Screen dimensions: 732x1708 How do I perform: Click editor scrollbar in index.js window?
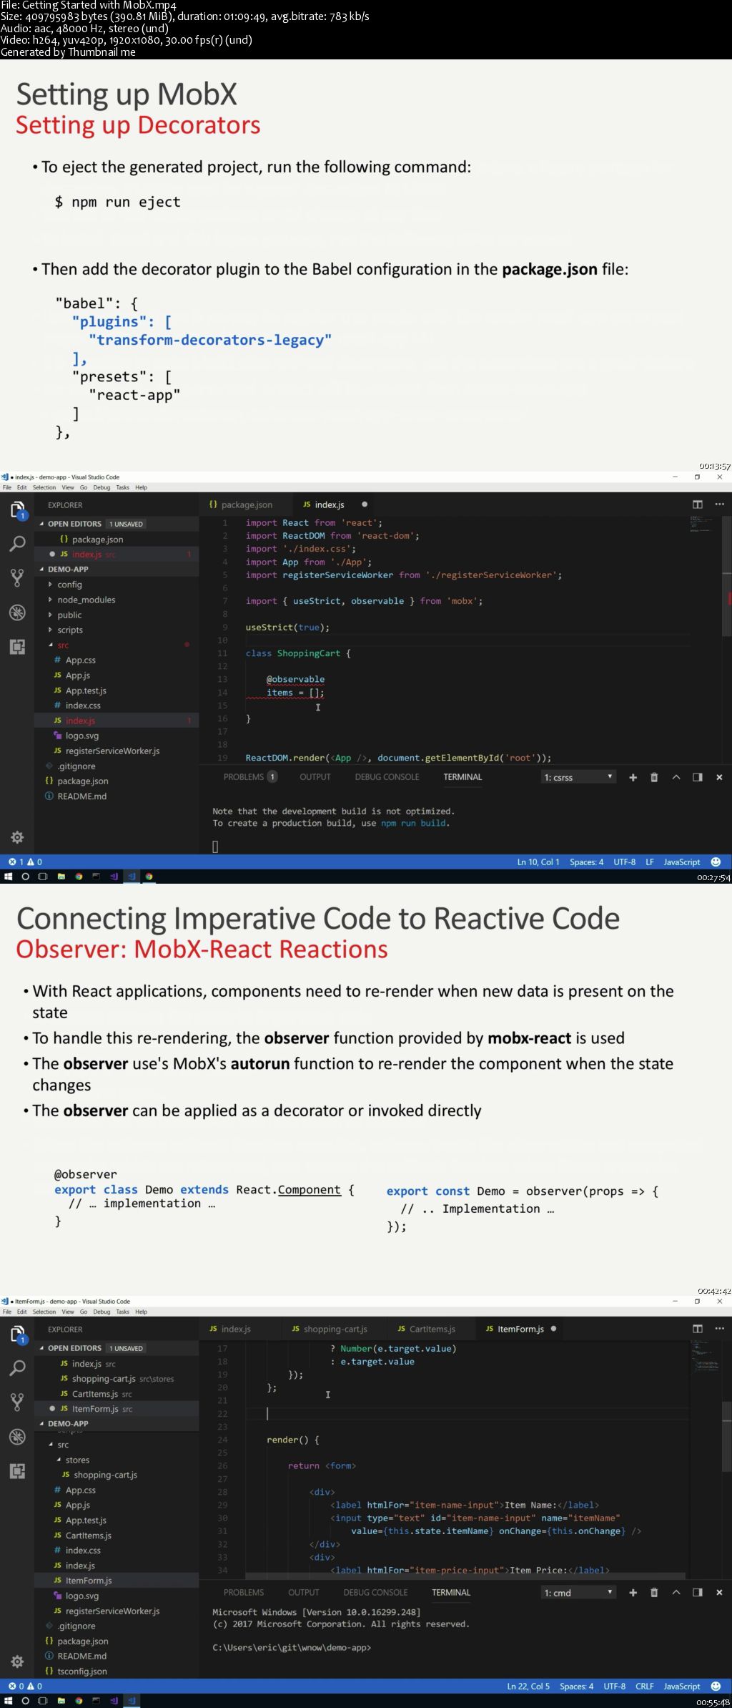pyautogui.click(x=726, y=576)
